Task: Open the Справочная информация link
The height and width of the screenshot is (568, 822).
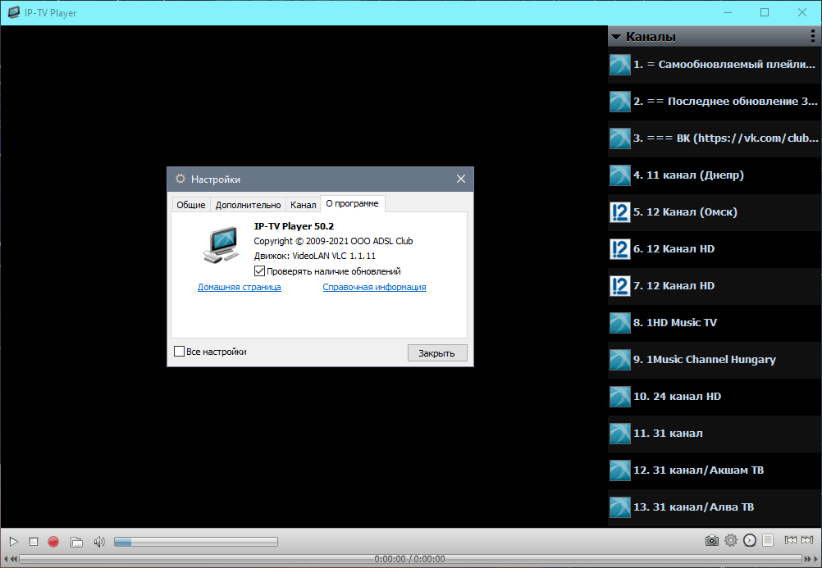Action: pos(374,287)
